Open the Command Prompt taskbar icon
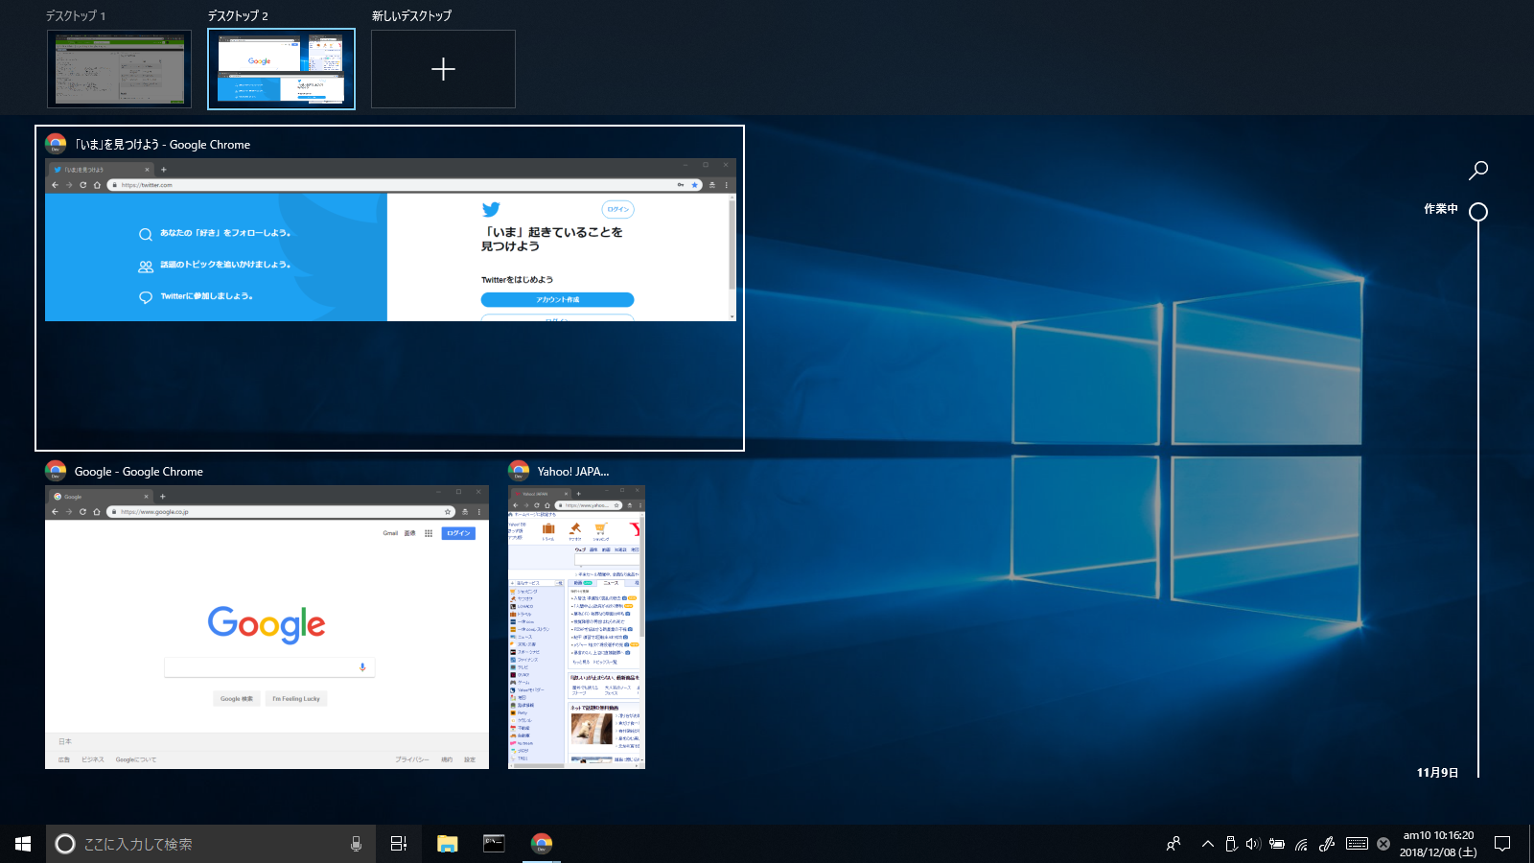This screenshot has width=1534, height=863. 494,844
